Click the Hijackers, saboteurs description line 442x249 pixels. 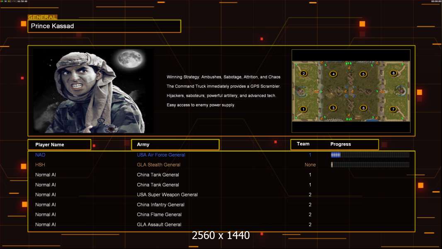[221, 95]
